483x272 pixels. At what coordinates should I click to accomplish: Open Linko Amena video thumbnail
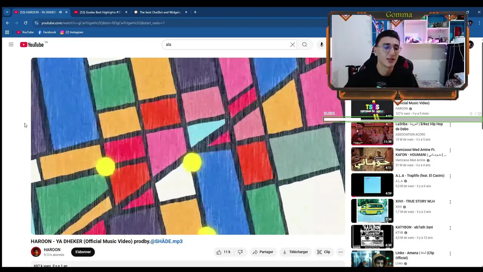(372, 259)
